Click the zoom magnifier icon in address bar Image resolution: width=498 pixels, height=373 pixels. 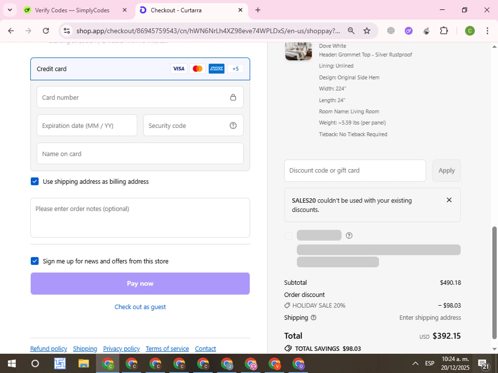click(351, 31)
